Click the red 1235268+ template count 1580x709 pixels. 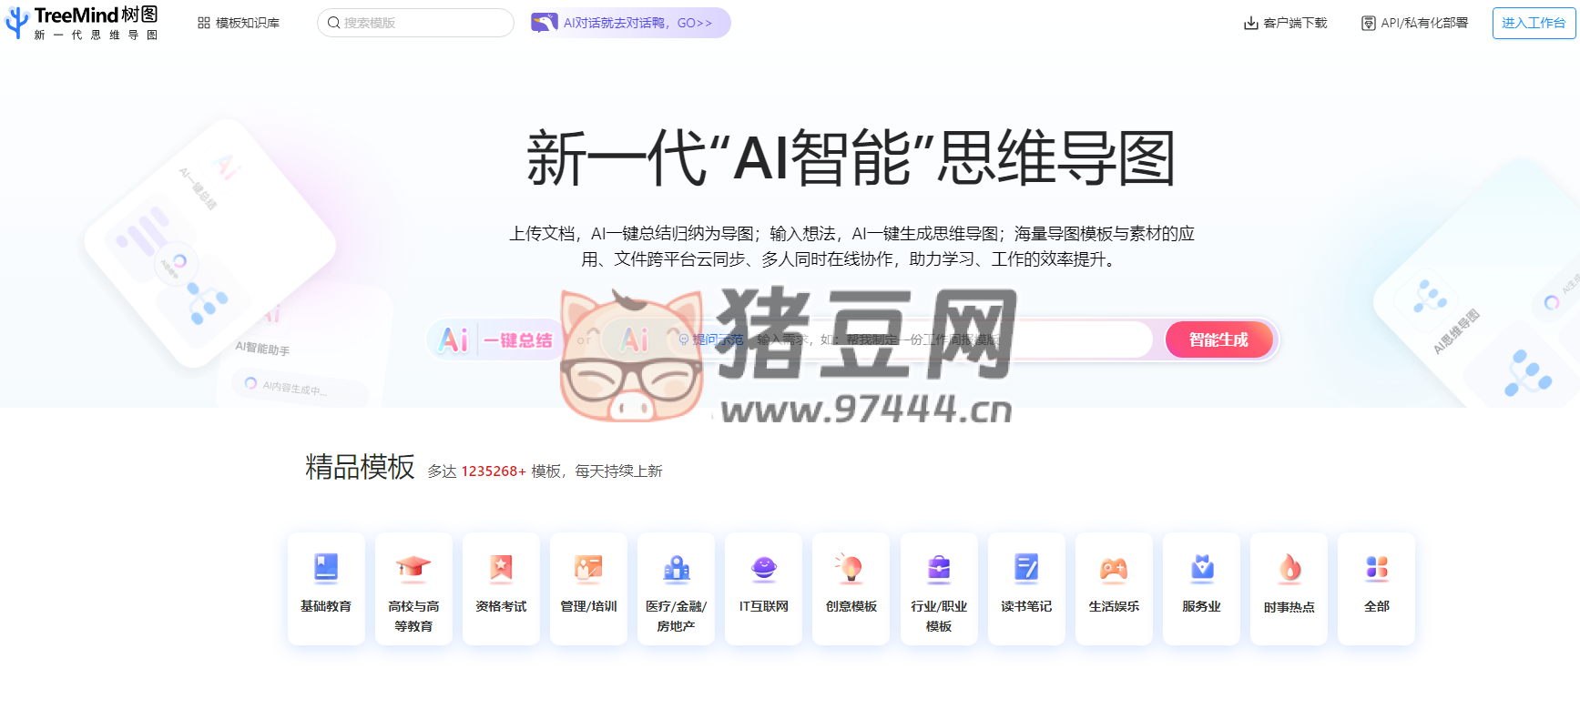pos(494,471)
